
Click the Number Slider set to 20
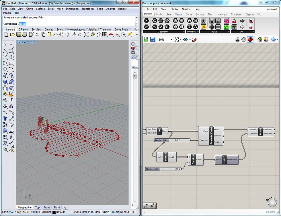[x=163, y=169]
